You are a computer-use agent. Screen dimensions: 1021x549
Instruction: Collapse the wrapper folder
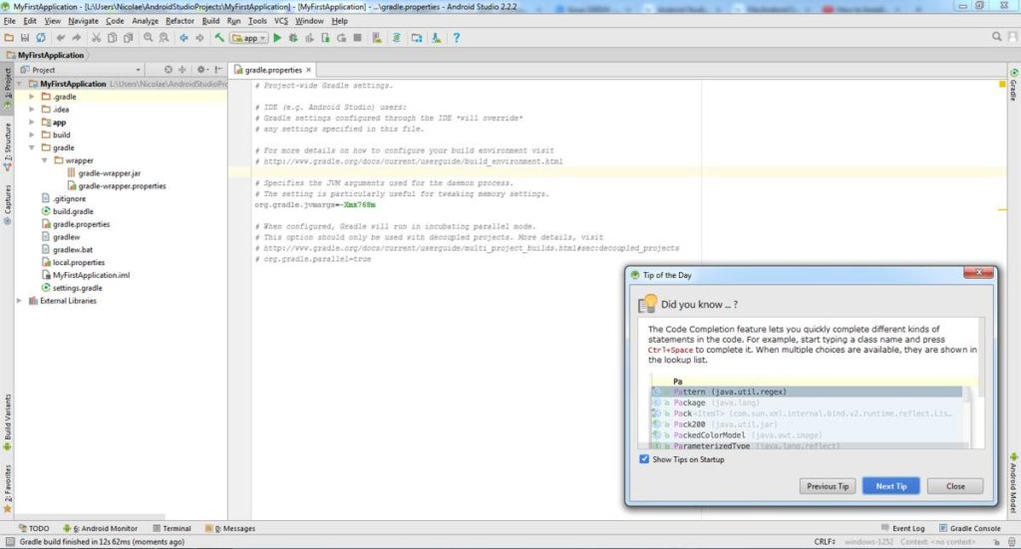click(44, 160)
